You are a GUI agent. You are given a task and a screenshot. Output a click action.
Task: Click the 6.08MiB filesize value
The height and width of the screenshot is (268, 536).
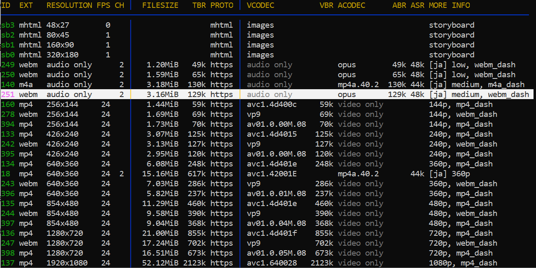click(163, 164)
